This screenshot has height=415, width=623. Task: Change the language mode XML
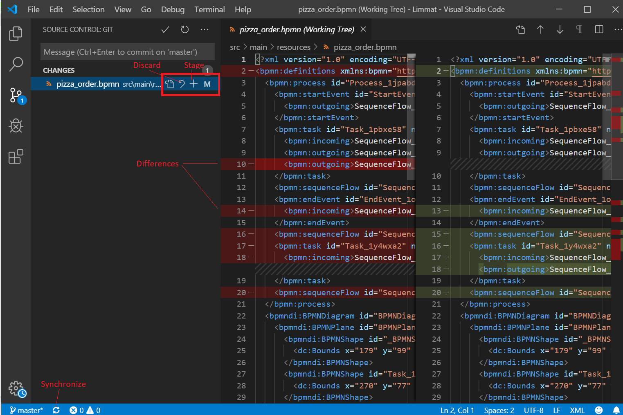pos(577,410)
